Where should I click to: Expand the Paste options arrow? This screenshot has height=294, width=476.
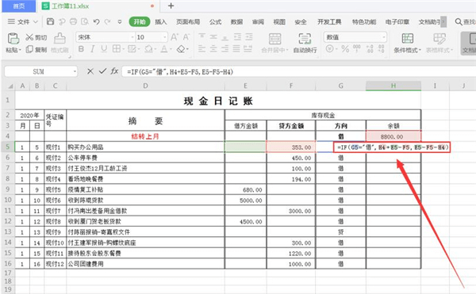click(21, 50)
